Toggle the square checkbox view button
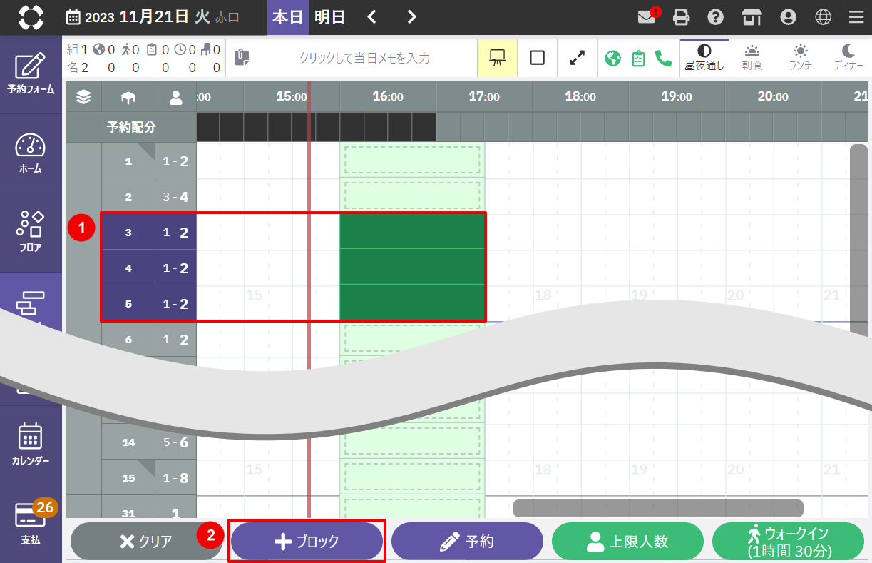The image size is (872, 563). 538,58
